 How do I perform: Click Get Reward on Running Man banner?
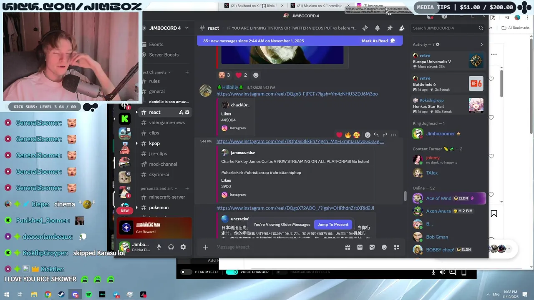pyautogui.click(x=146, y=232)
